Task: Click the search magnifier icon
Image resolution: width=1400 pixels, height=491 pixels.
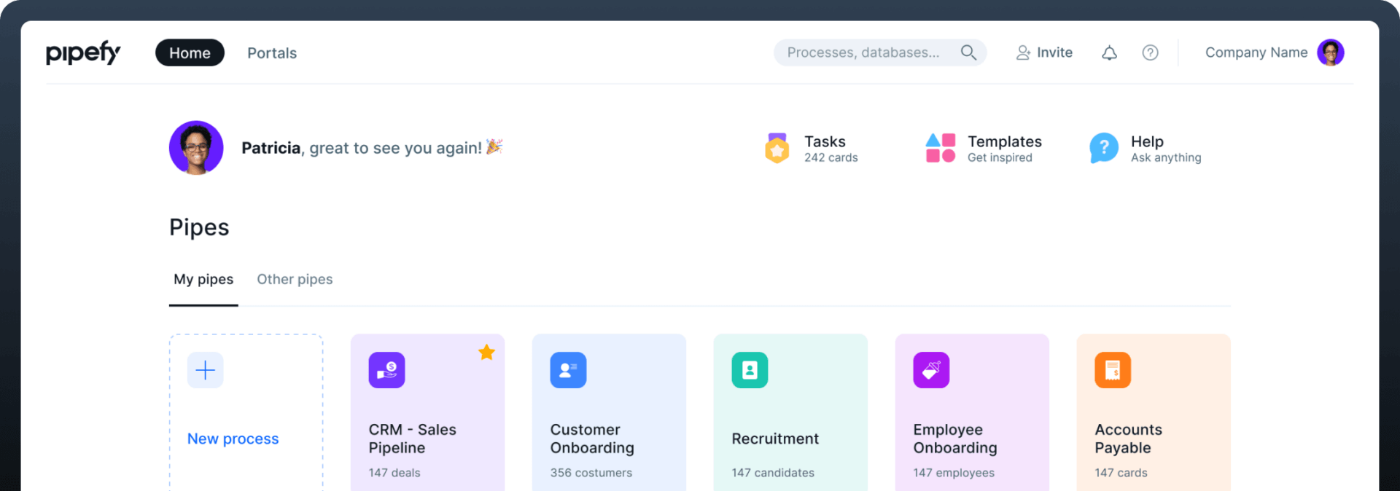Action: (968, 52)
